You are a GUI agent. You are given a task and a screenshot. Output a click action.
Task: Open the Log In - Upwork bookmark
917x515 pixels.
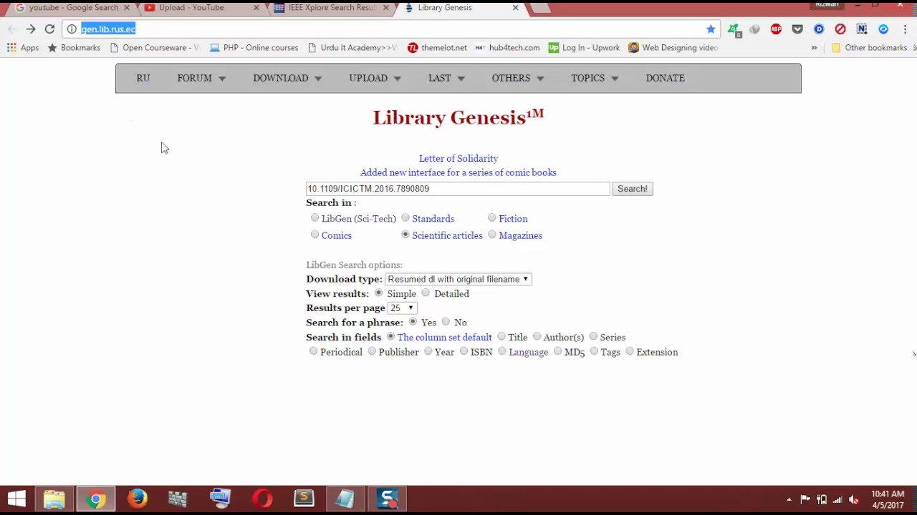pos(584,48)
